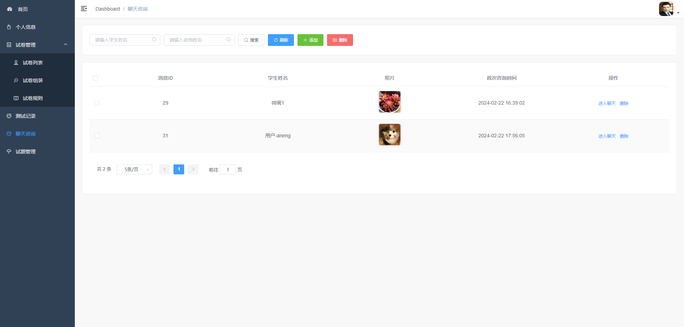Image resolution: width=684 pixels, height=327 pixels.
Task: Click the green 添加 button
Action: click(310, 40)
